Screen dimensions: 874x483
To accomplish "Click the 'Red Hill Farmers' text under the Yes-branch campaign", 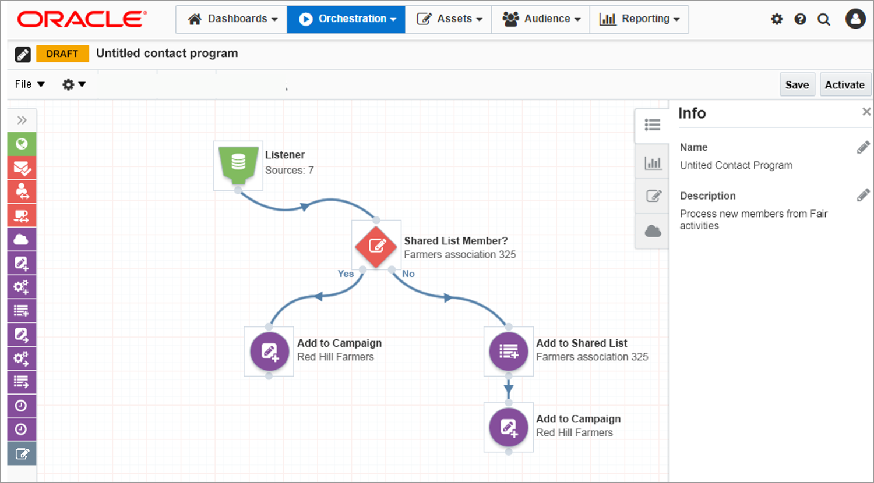I will (x=336, y=357).
